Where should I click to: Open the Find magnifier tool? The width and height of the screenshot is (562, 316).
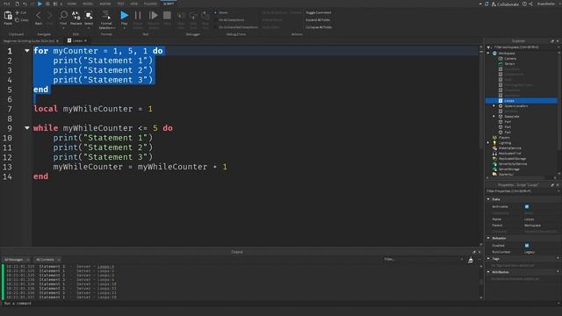click(x=63, y=15)
